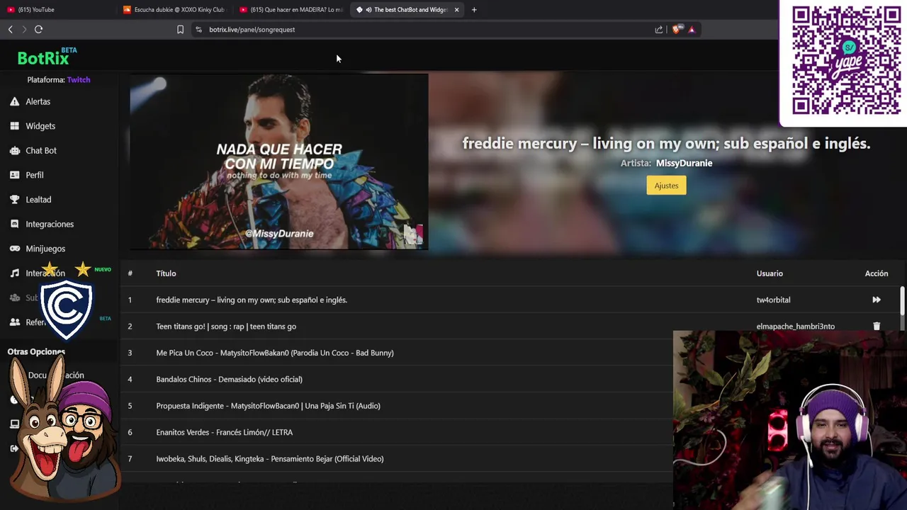Open the Alertas warning icon in sidebar
The image size is (907, 510).
click(x=14, y=101)
